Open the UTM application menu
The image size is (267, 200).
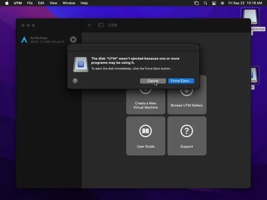(18, 3)
